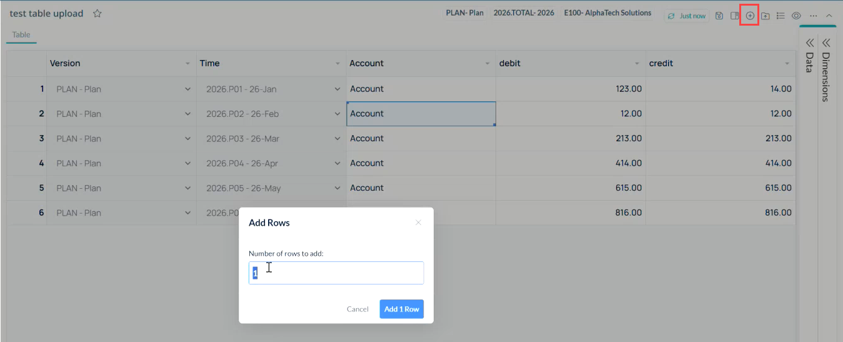Focus the number of rows input field
The height and width of the screenshot is (342, 843).
tap(336, 273)
